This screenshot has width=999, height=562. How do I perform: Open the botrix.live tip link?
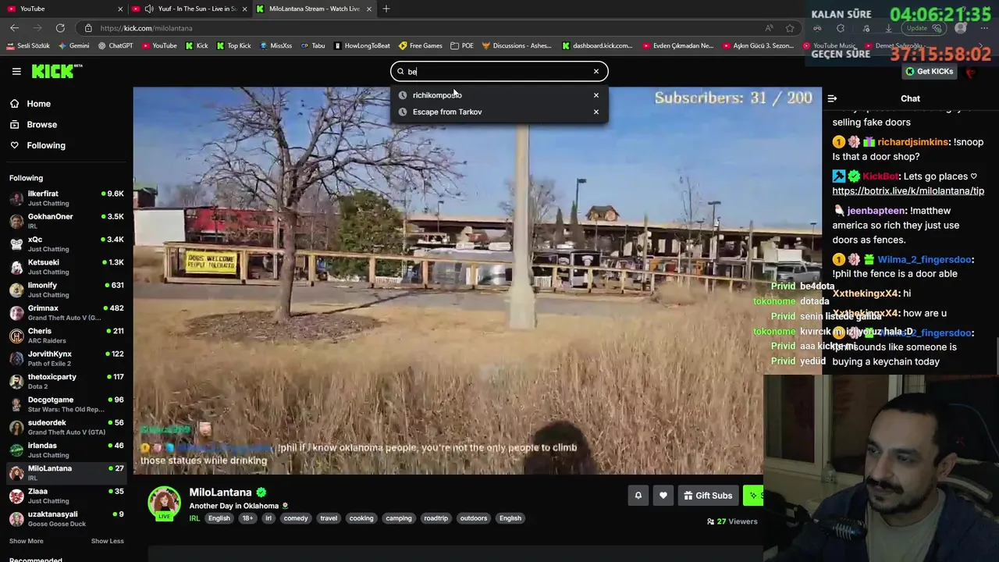908,190
